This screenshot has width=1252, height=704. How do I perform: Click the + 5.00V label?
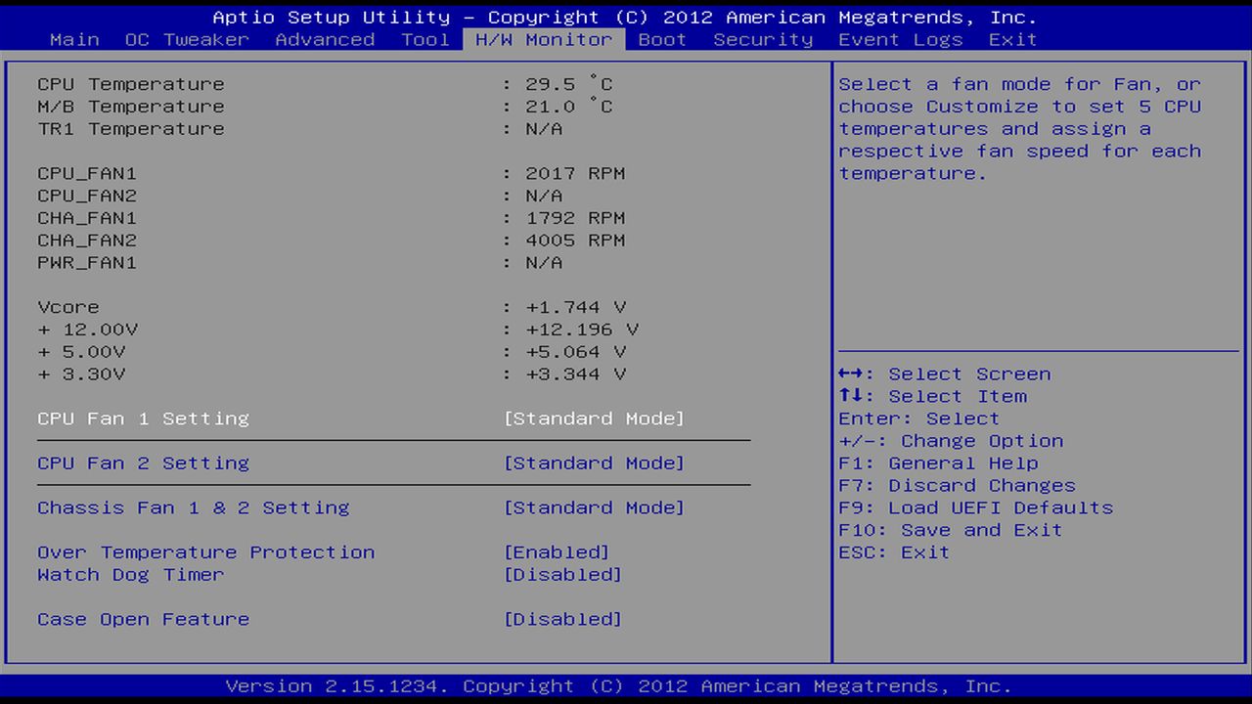tap(81, 352)
